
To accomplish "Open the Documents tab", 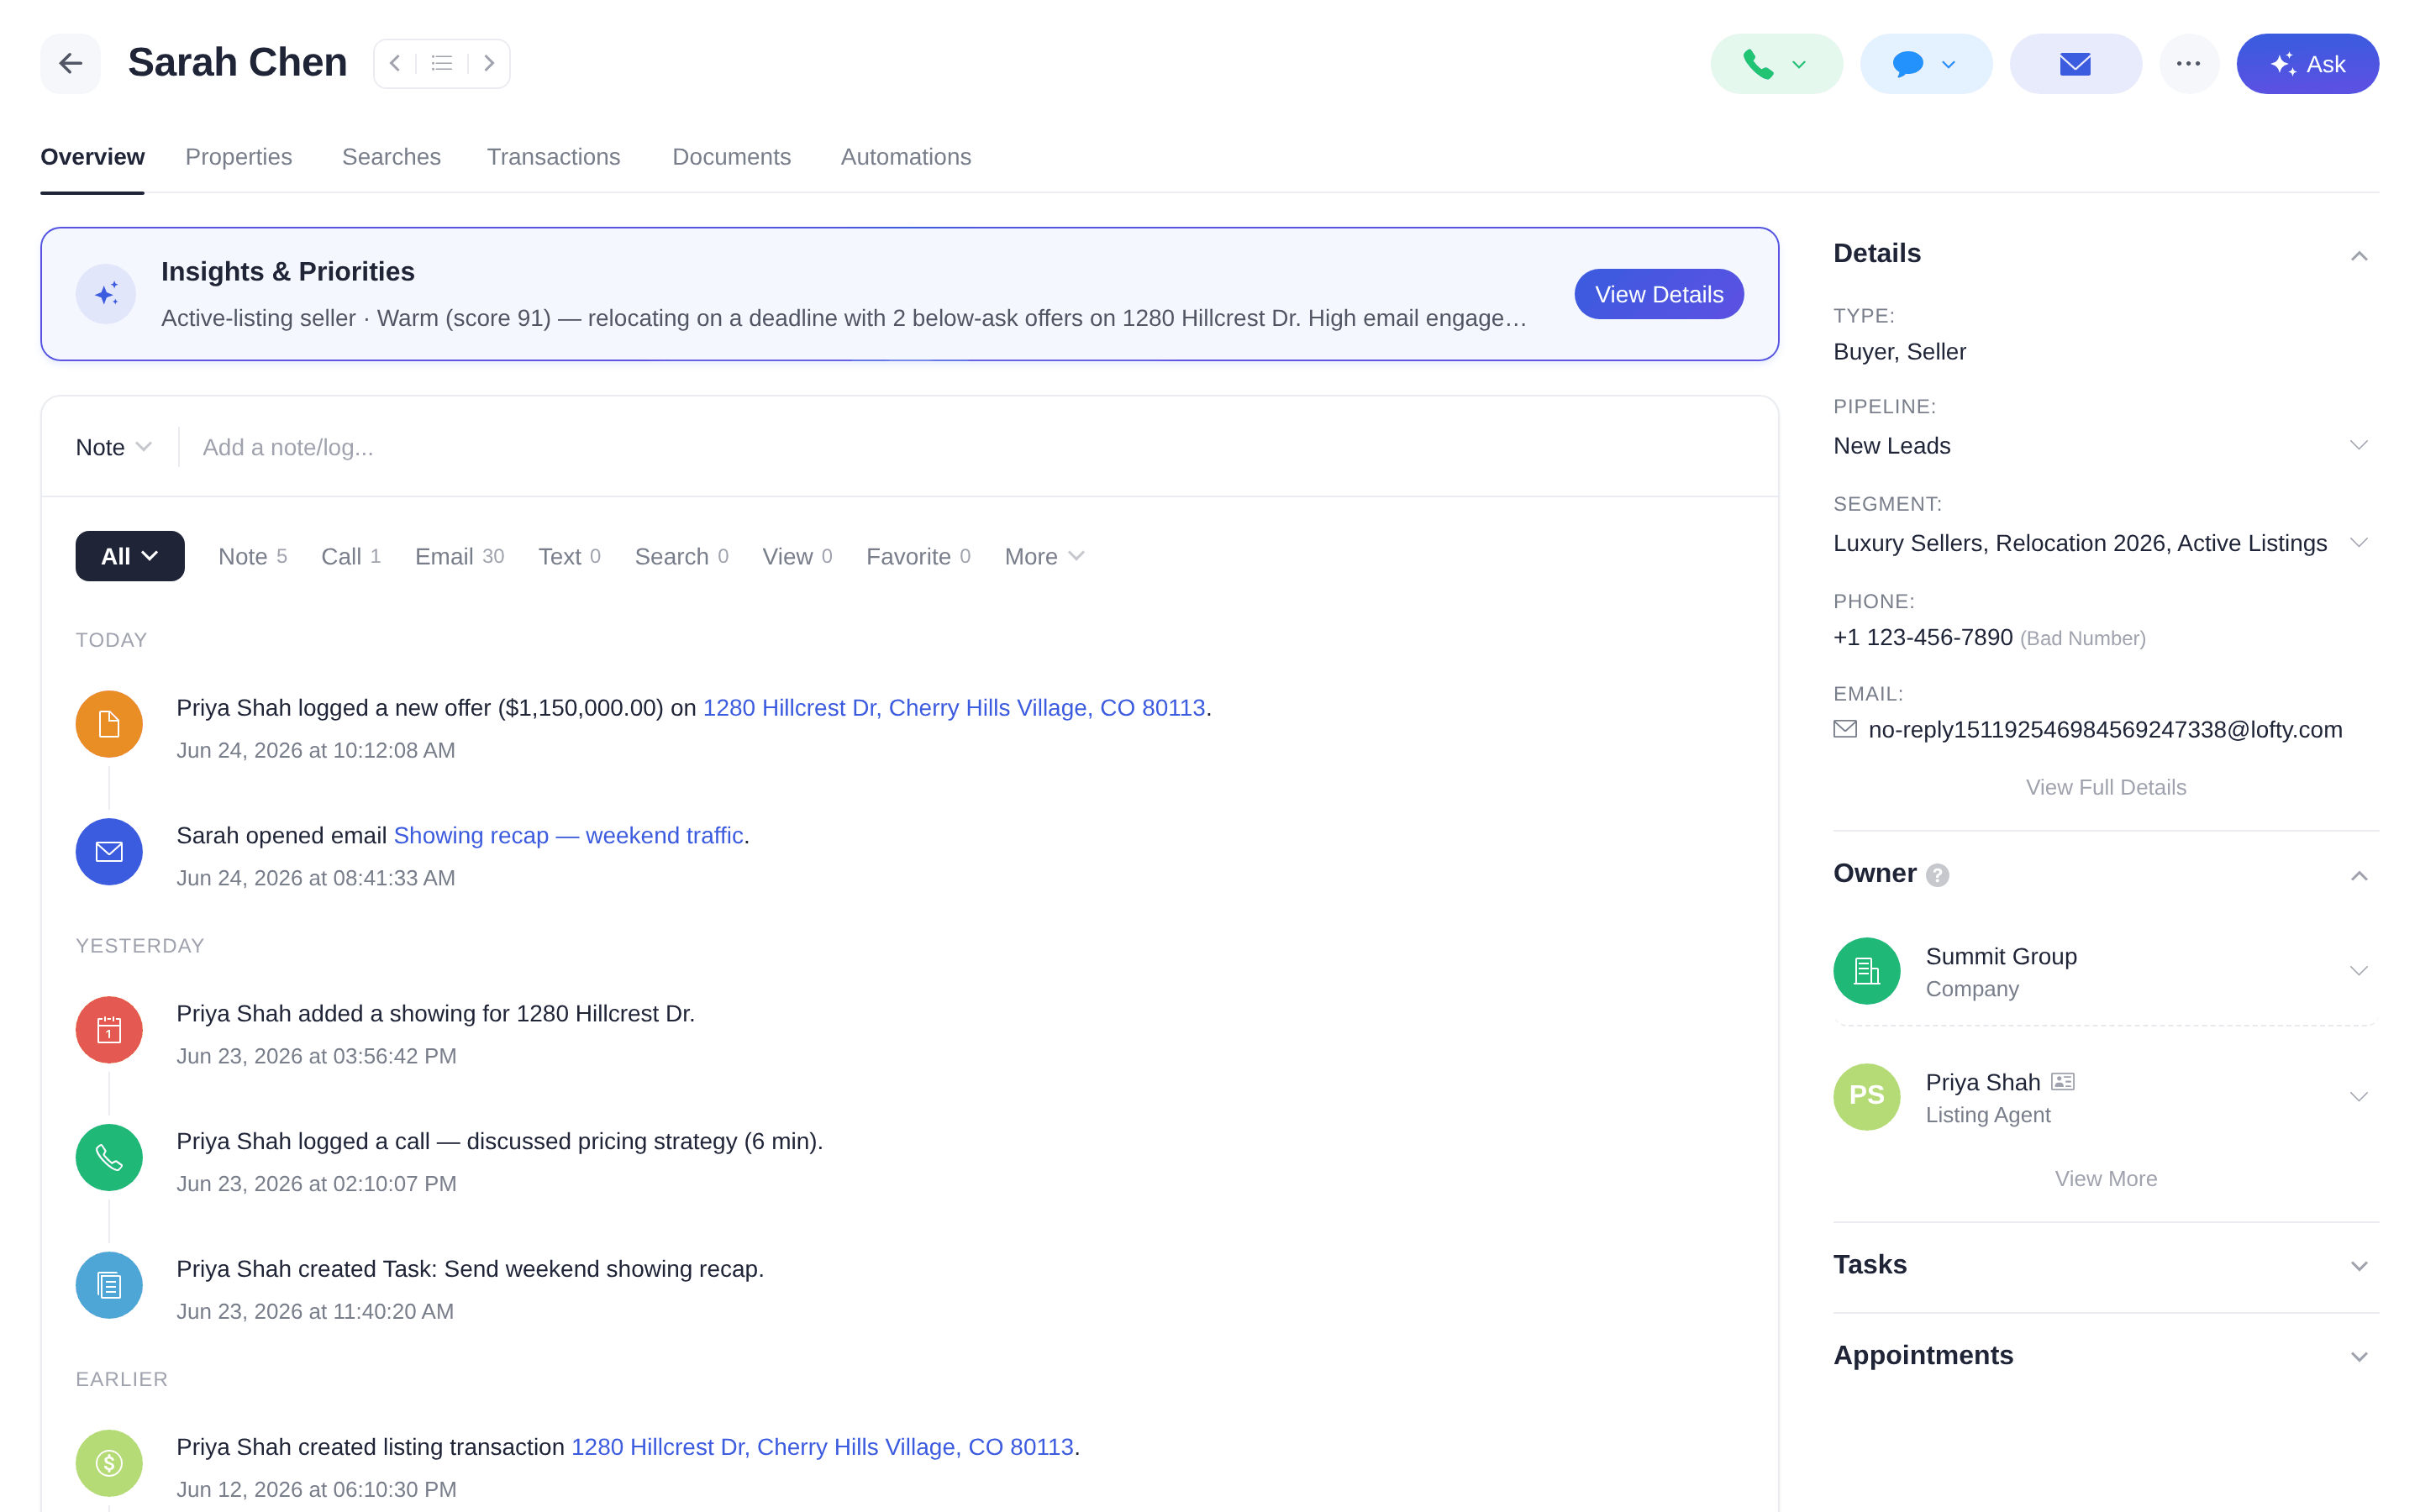I will (x=731, y=157).
